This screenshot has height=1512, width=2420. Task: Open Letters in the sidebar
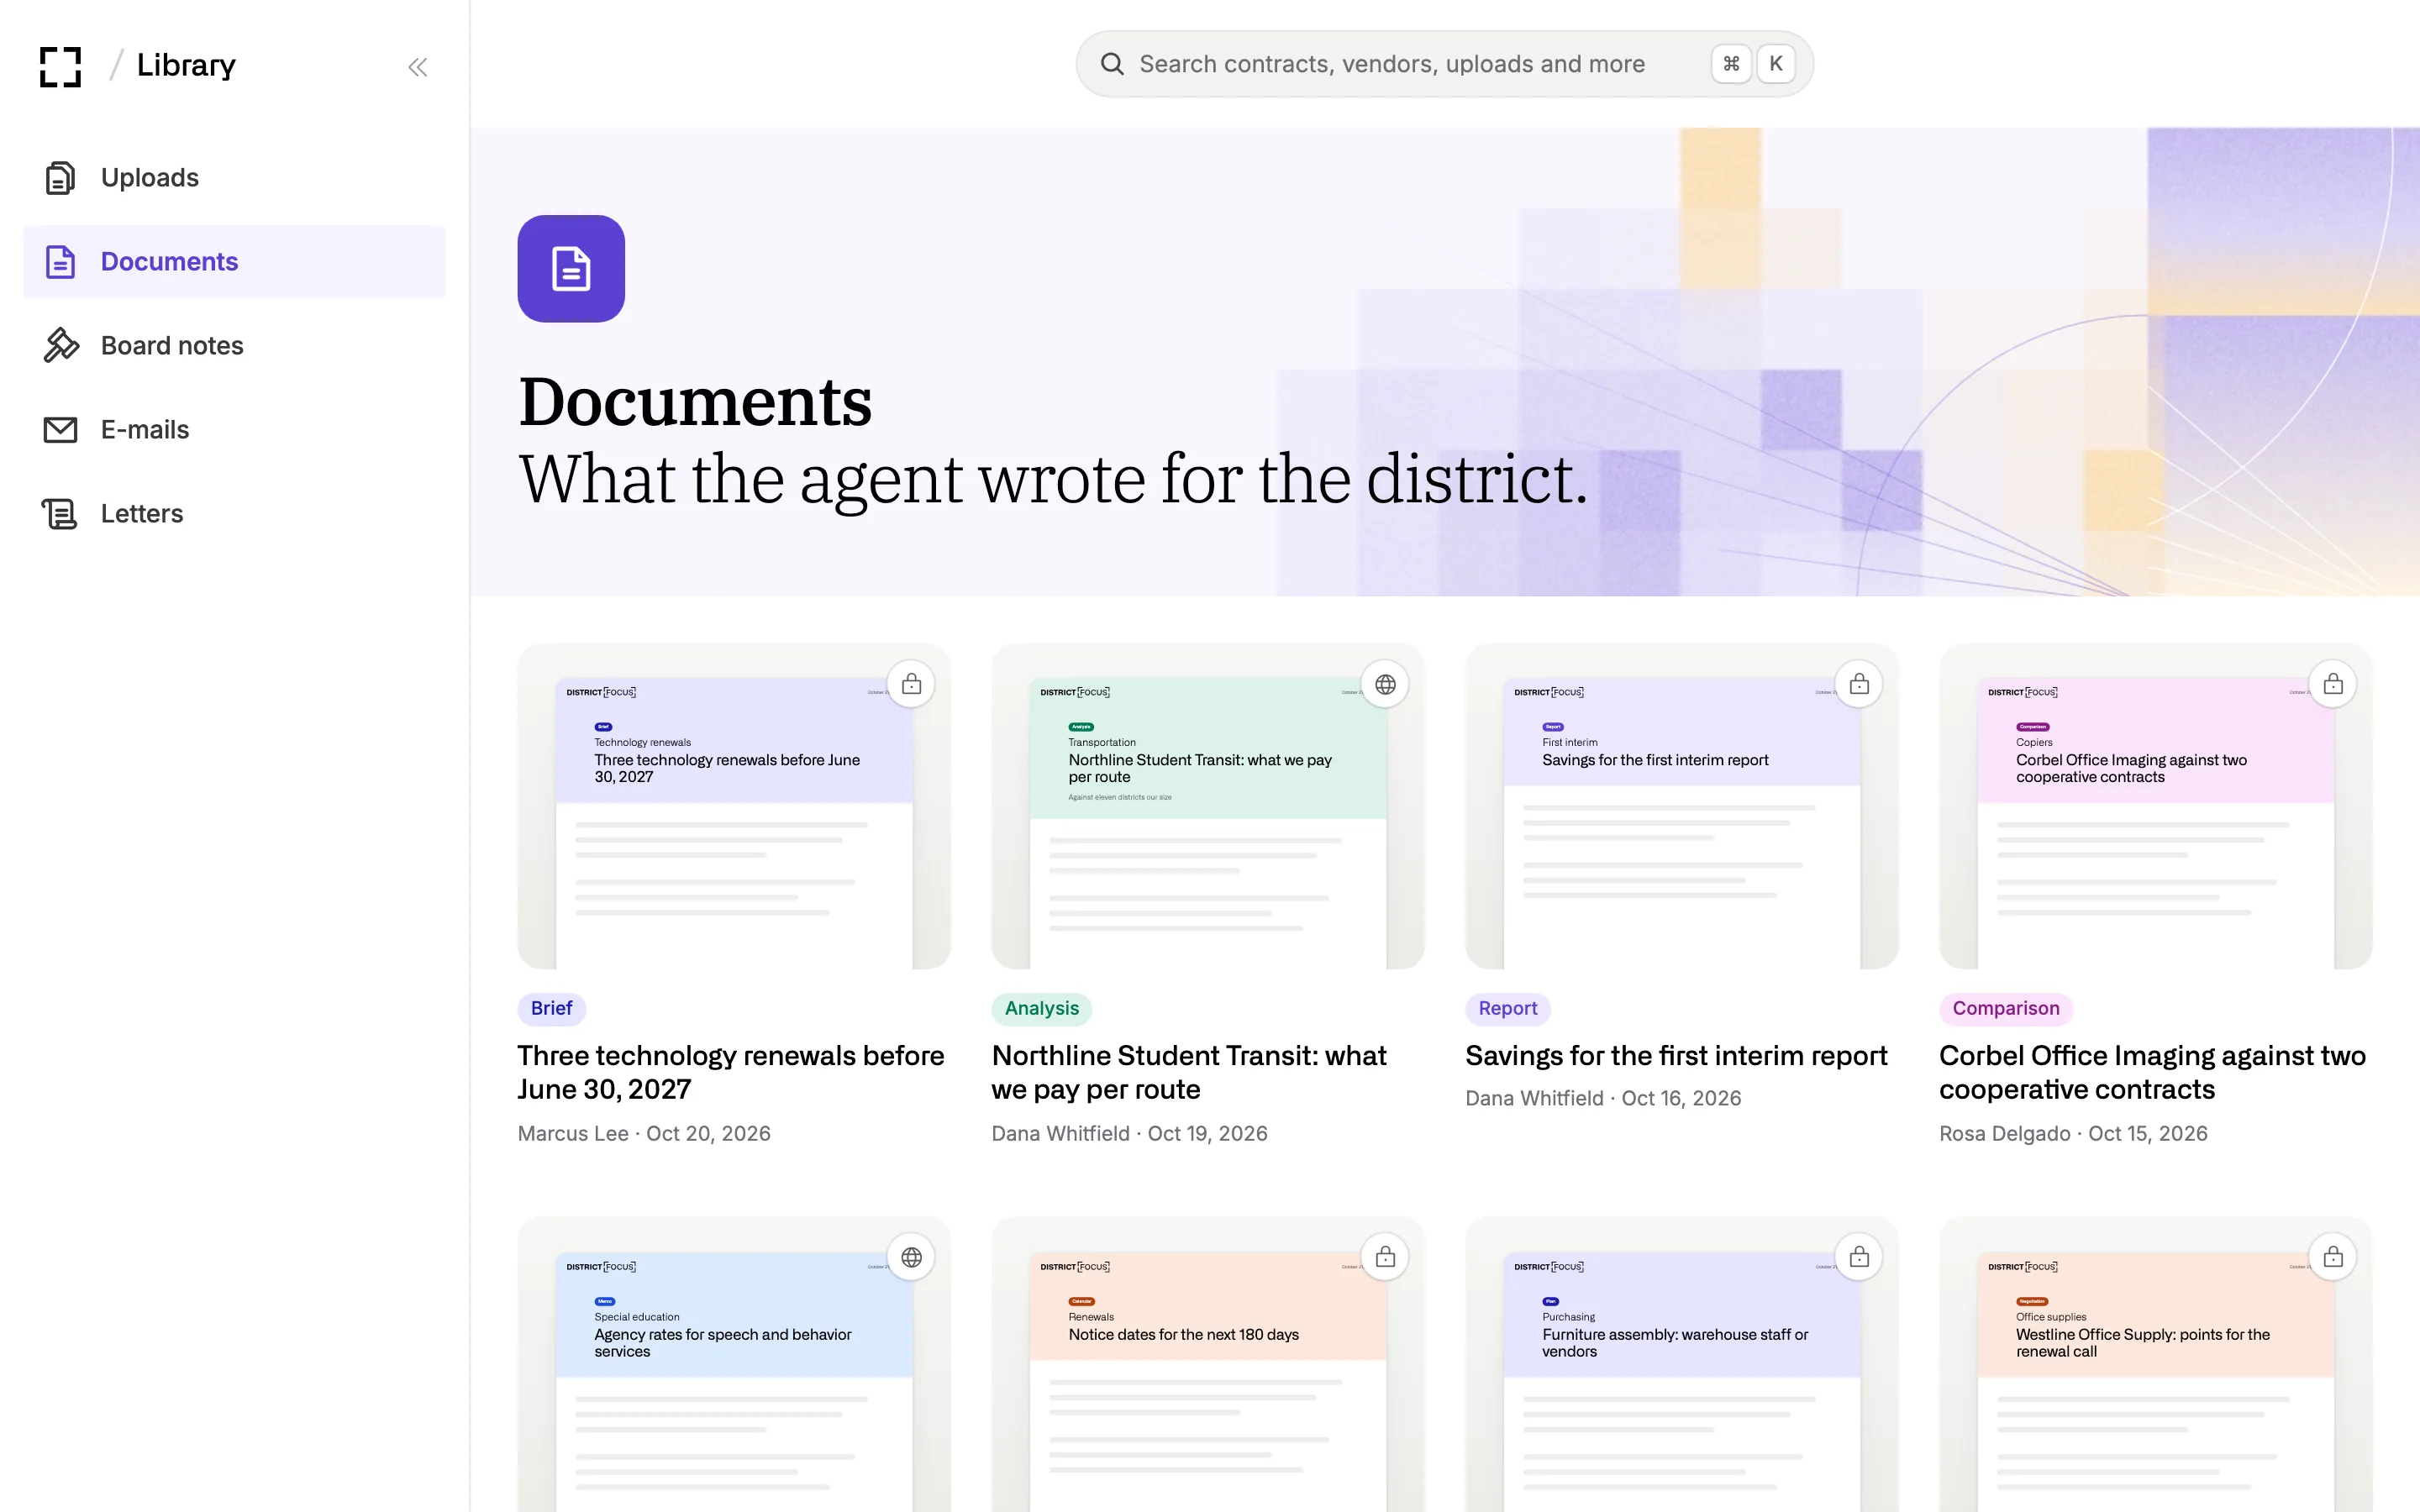[234, 514]
